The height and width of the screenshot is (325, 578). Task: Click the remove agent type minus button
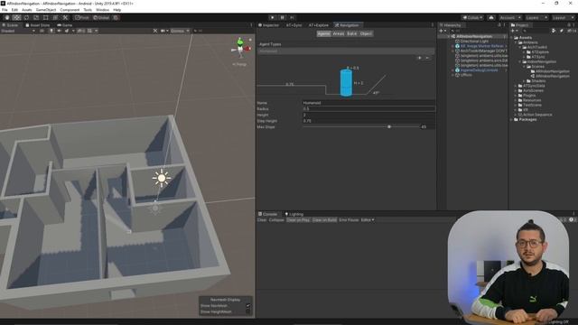427,58
